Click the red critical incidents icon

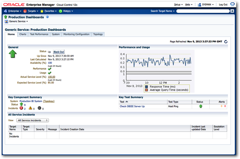(x=21, y=108)
